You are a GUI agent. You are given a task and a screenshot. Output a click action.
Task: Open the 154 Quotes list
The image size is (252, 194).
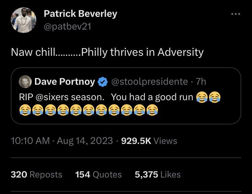pyautogui.click(x=98, y=174)
